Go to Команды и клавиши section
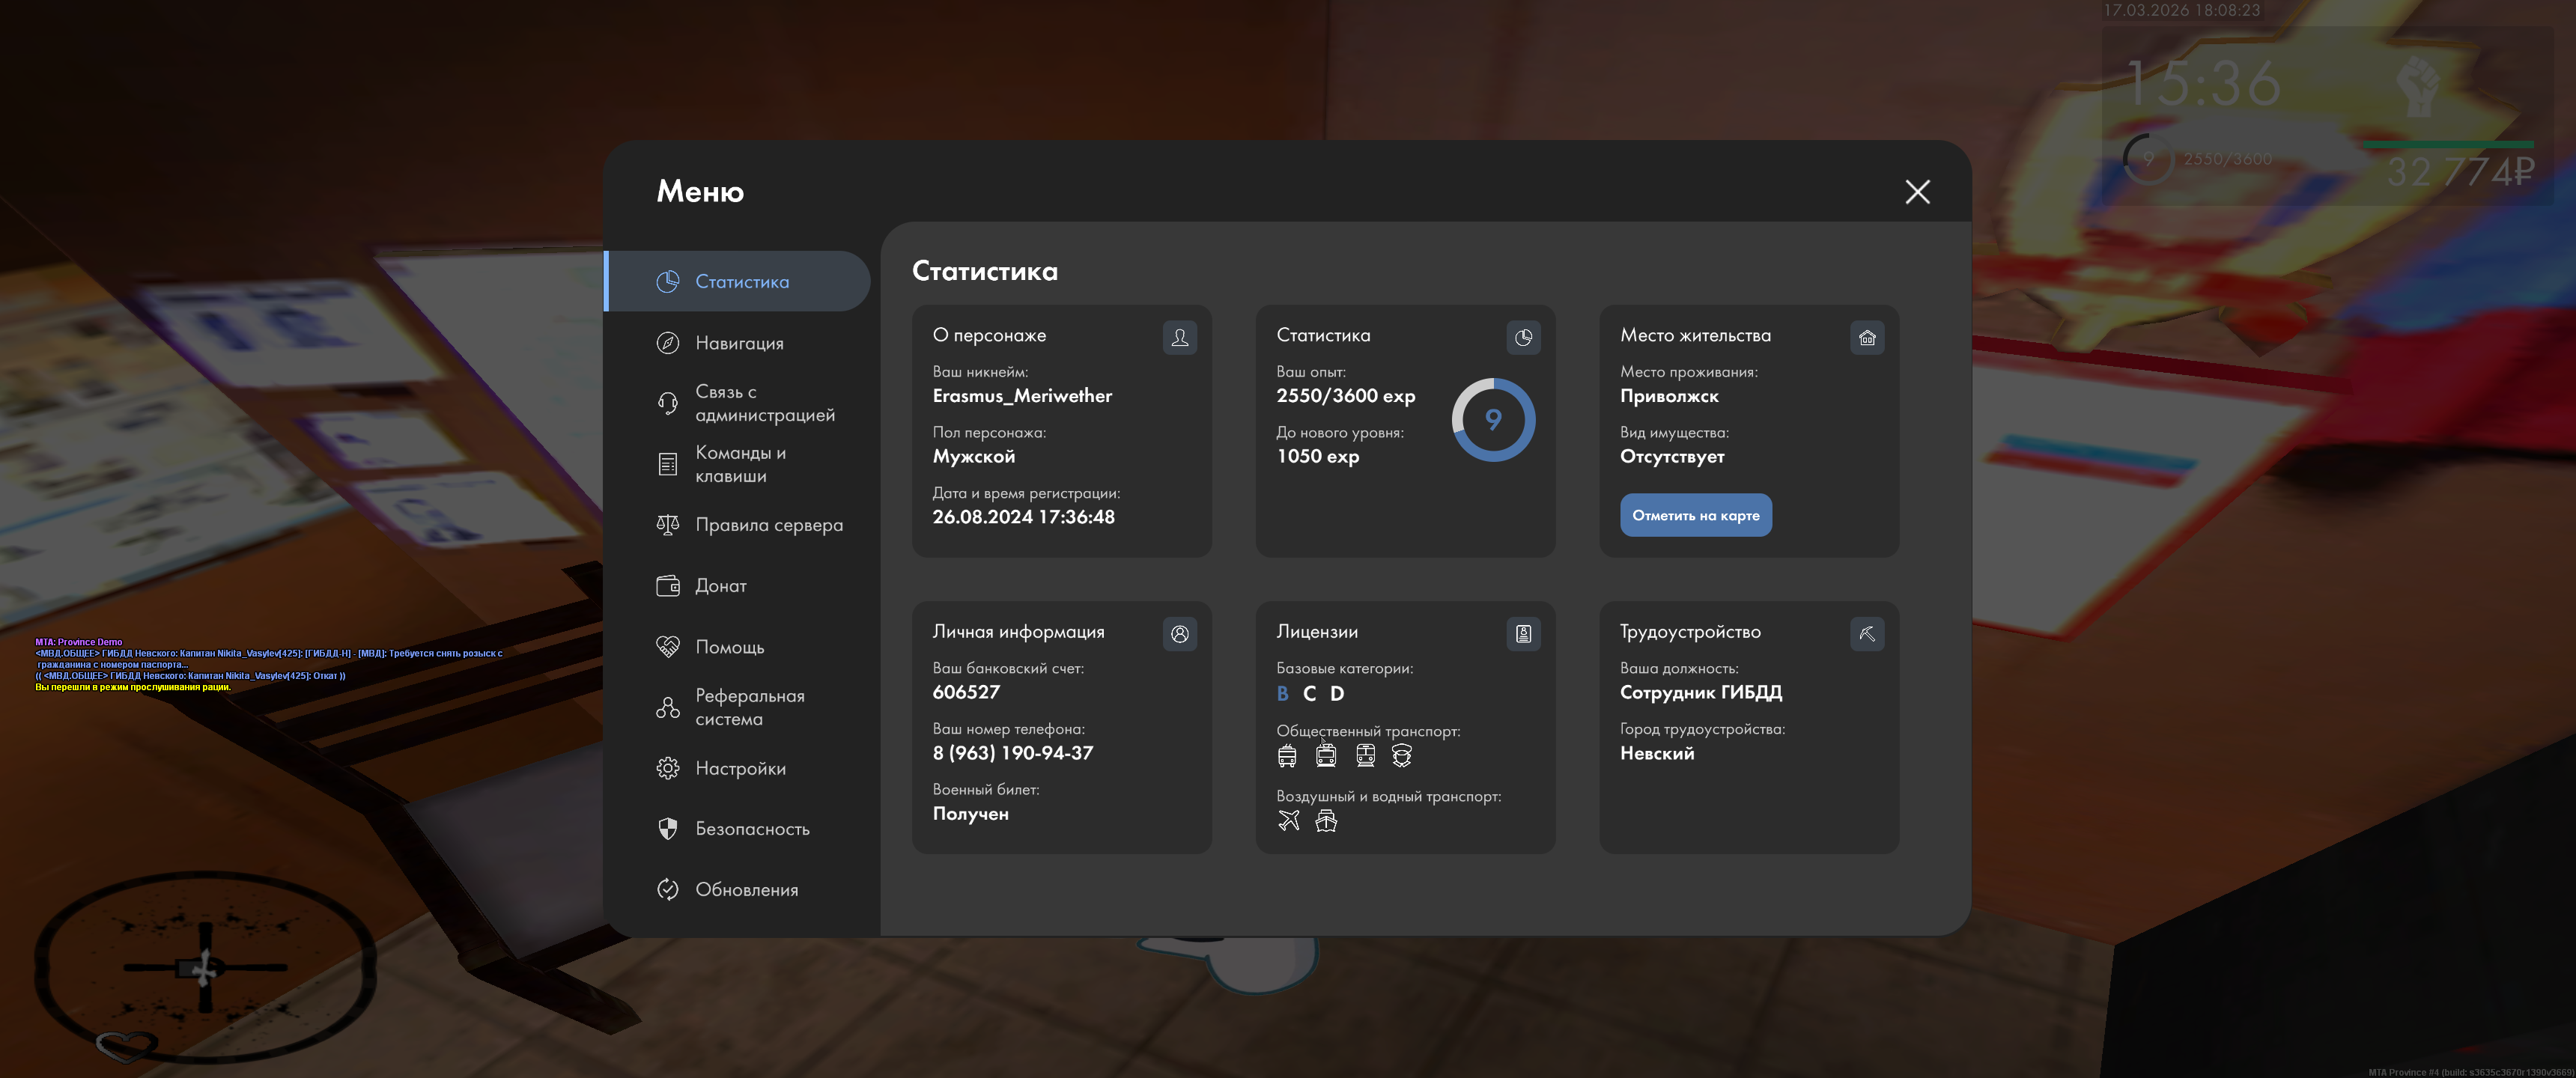This screenshot has width=2576, height=1078. pyautogui.click(x=738, y=464)
